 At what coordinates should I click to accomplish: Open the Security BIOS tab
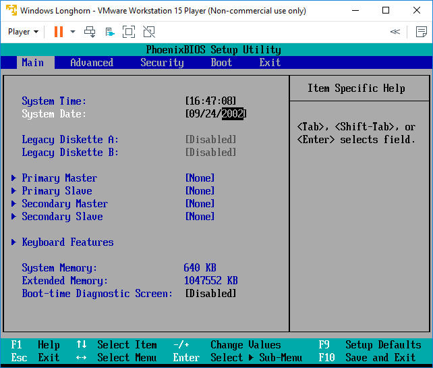[x=162, y=63]
